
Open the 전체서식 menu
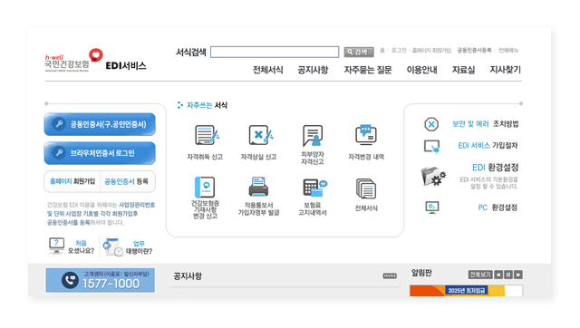click(x=268, y=70)
